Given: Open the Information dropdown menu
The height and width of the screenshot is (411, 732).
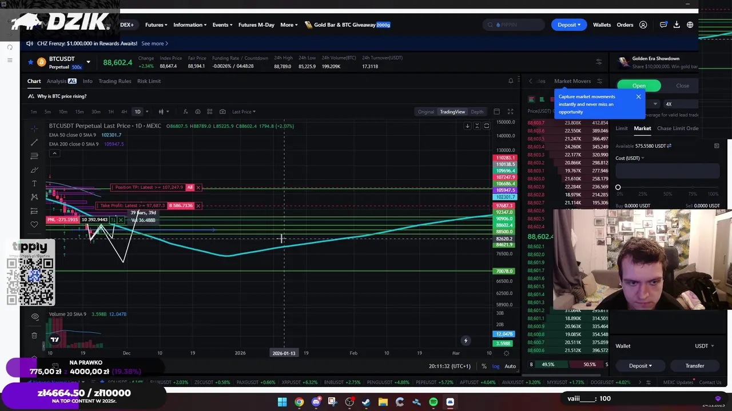Looking at the screenshot, I should click(190, 25).
